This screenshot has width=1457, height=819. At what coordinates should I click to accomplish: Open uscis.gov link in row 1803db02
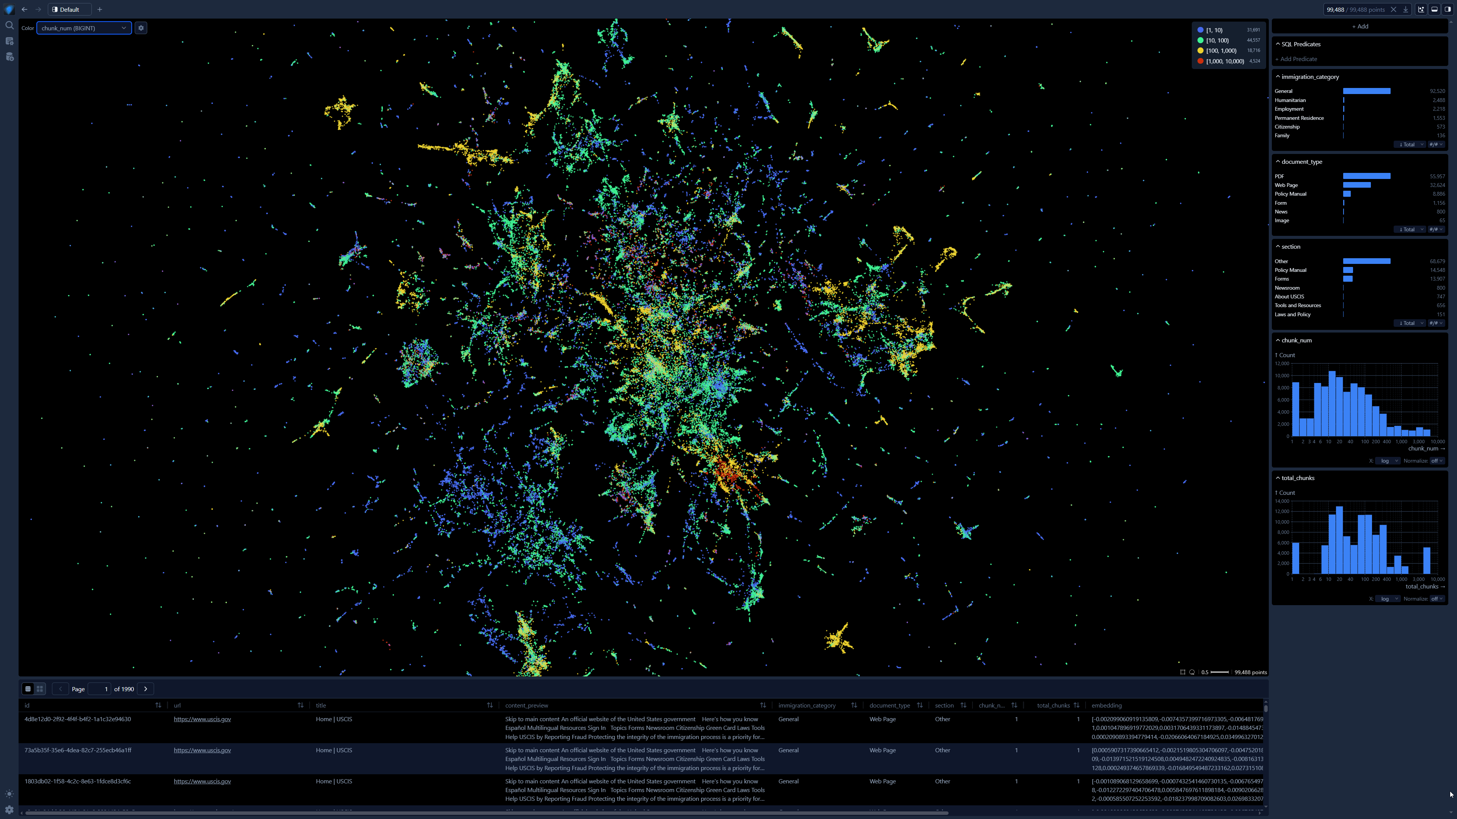[x=202, y=781]
